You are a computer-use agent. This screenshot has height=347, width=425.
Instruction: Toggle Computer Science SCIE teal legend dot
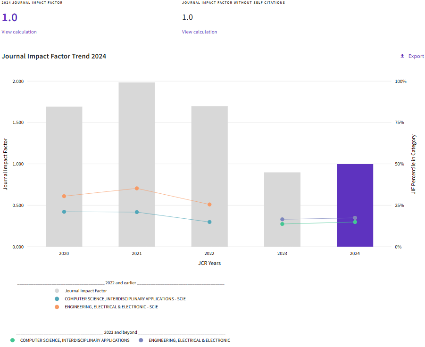click(x=57, y=299)
